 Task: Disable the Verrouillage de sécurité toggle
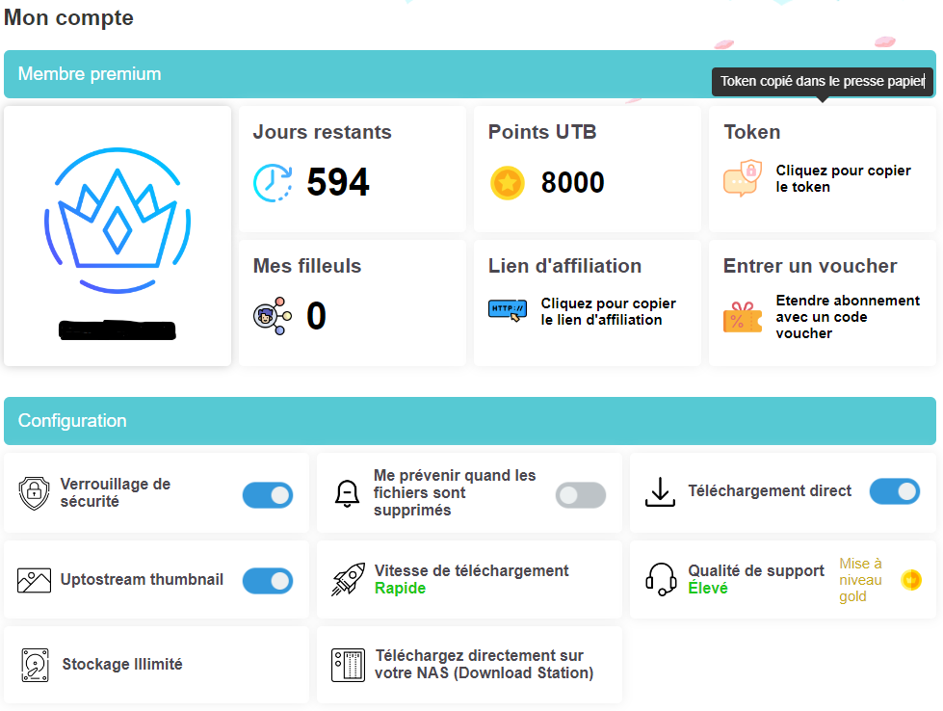pos(268,495)
